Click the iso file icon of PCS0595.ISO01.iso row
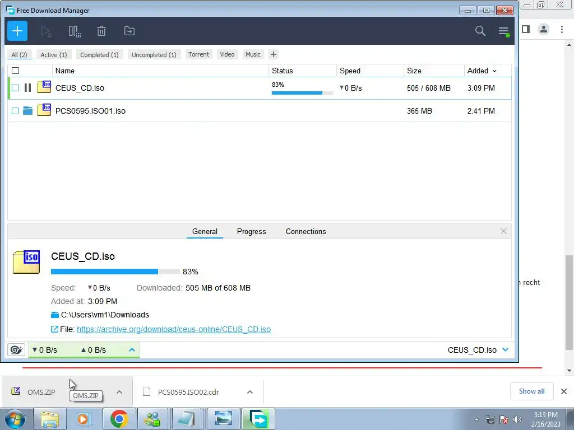This screenshot has height=430, width=574. point(44,110)
